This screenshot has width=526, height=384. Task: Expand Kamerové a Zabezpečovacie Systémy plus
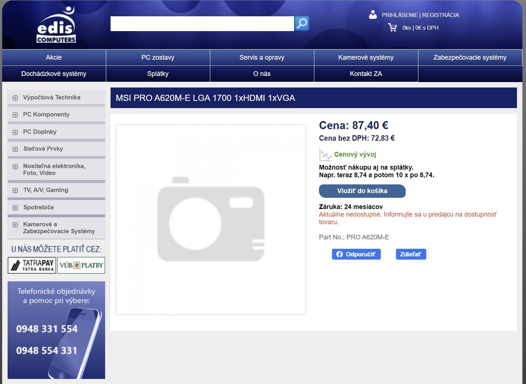(x=15, y=225)
